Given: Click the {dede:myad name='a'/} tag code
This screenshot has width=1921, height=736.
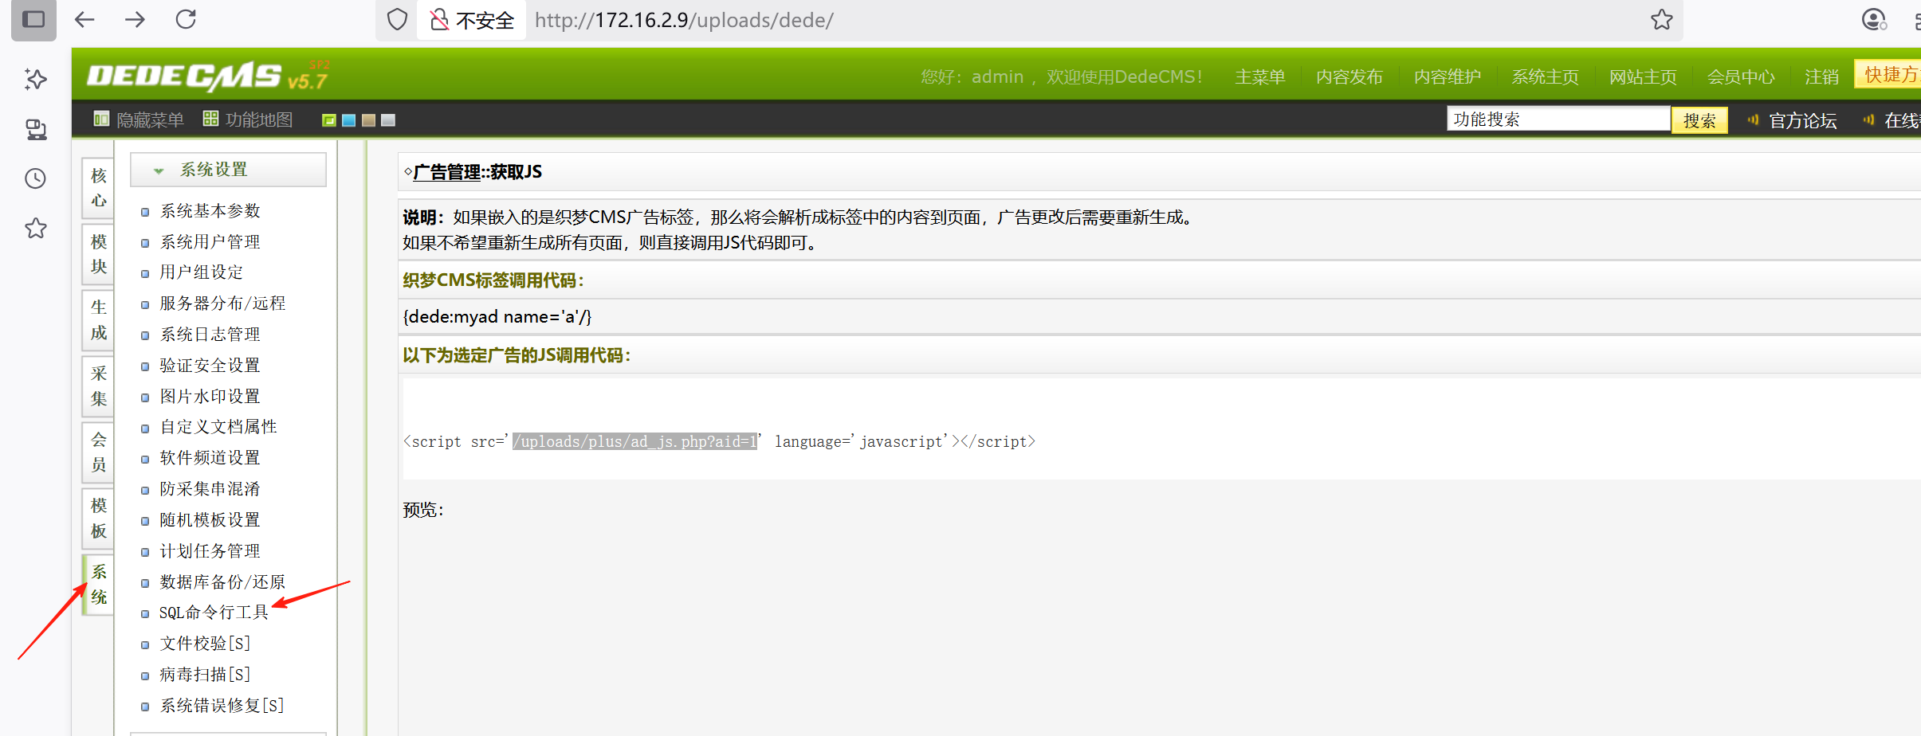Looking at the screenshot, I should point(497,317).
